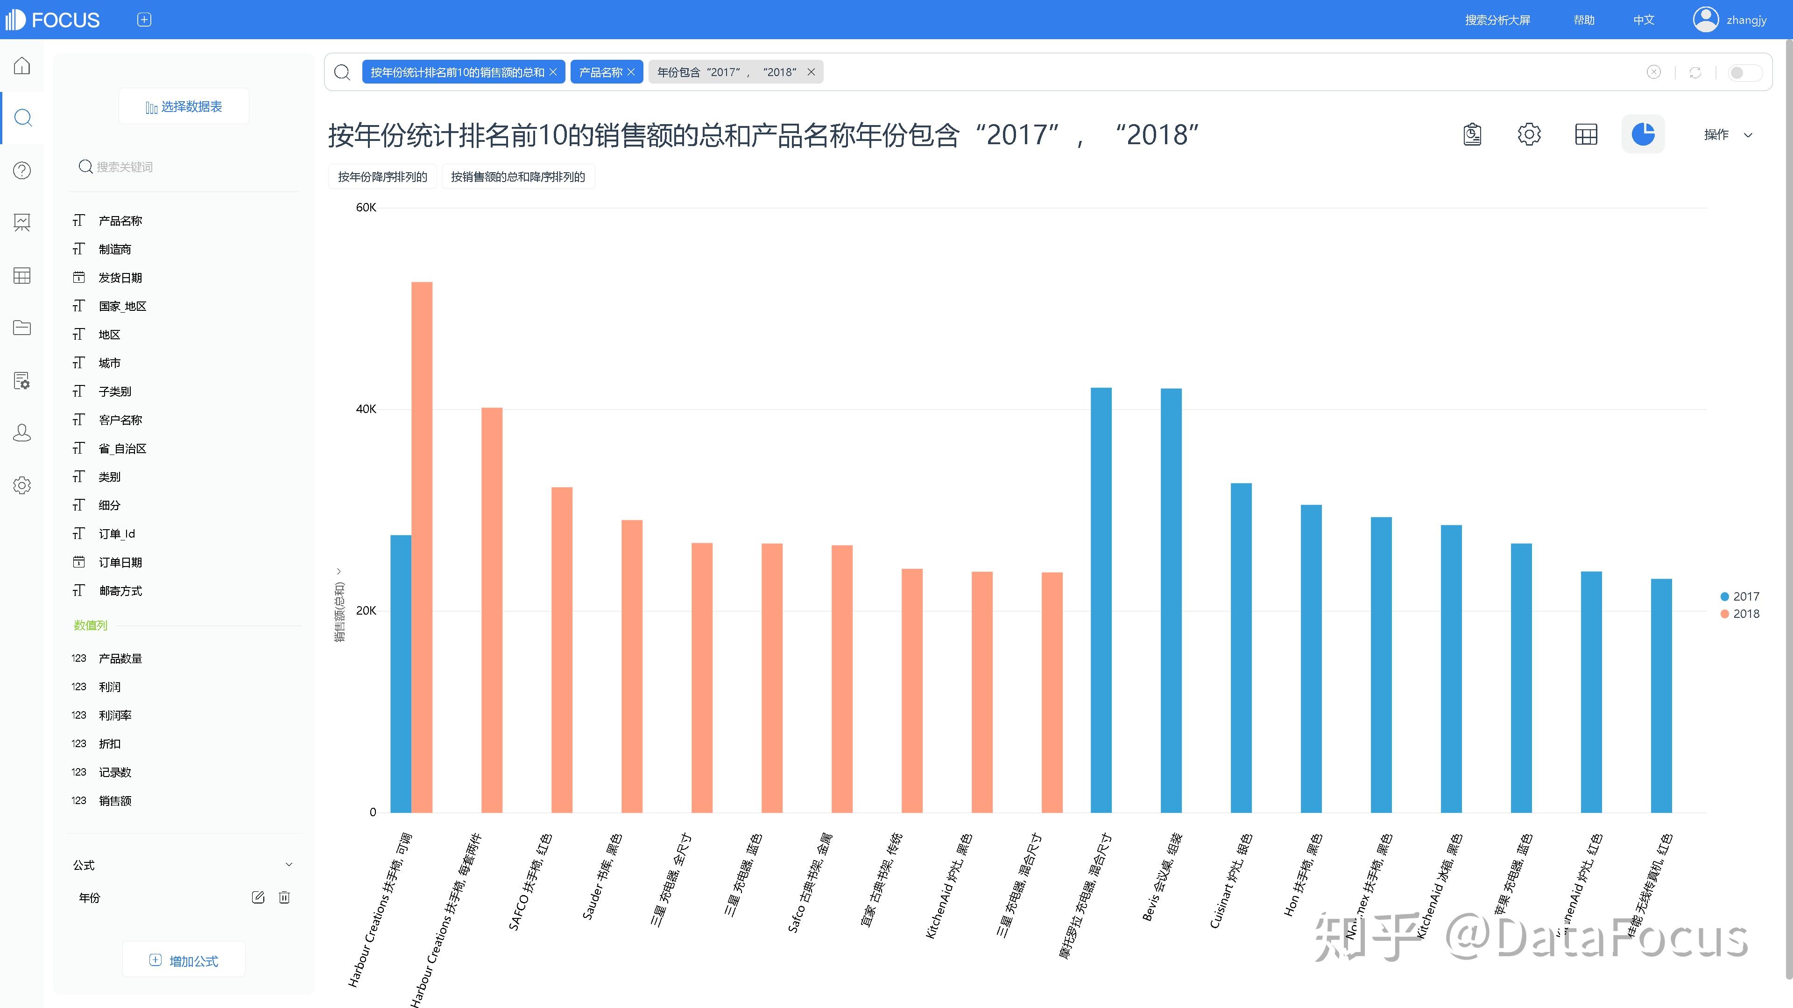Open the data management gear-document sidebar icon
This screenshot has width=1793, height=1008.
click(22, 380)
